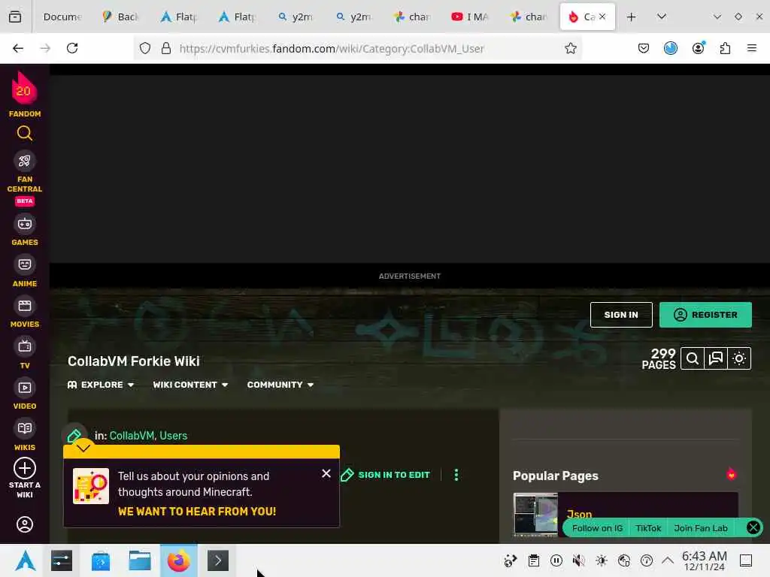Click the SIGN IN button
770x577 pixels.
point(621,315)
